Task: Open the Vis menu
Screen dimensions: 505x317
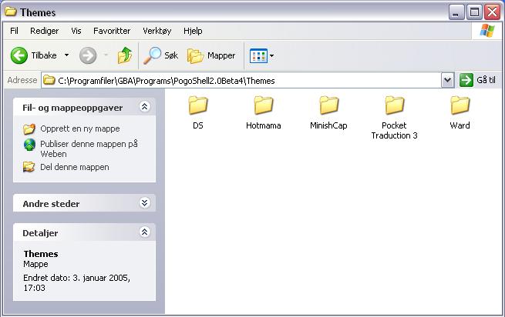Action: (x=76, y=31)
